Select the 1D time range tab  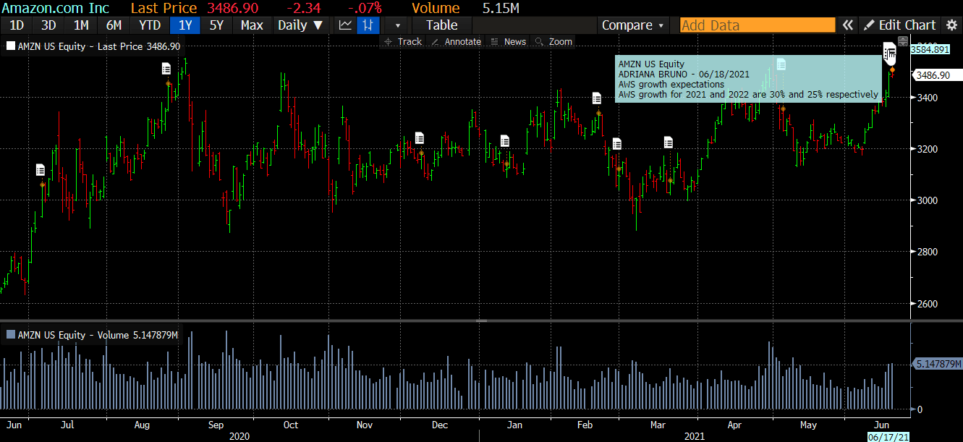[x=16, y=25]
